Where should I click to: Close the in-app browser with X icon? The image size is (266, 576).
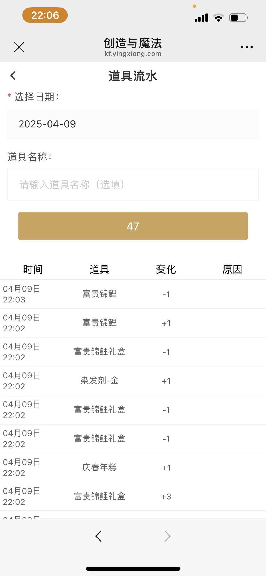tap(19, 47)
